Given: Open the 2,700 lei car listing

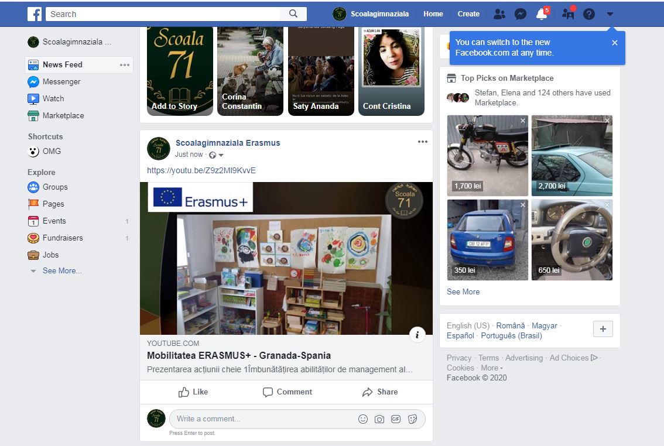Looking at the screenshot, I should pyautogui.click(x=571, y=156).
